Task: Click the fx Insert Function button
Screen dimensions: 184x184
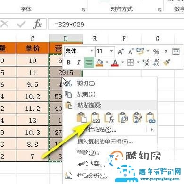Action: pyautogui.click(x=38, y=24)
